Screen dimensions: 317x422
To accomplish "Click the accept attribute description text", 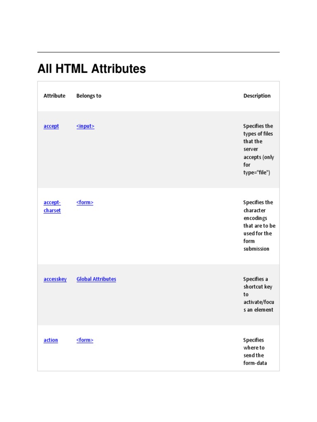I will 258,149.
